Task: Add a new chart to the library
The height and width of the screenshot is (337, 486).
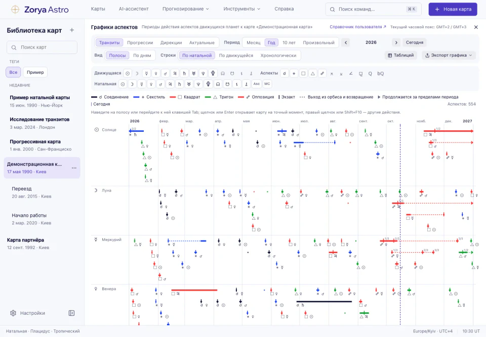Action: 72,30
